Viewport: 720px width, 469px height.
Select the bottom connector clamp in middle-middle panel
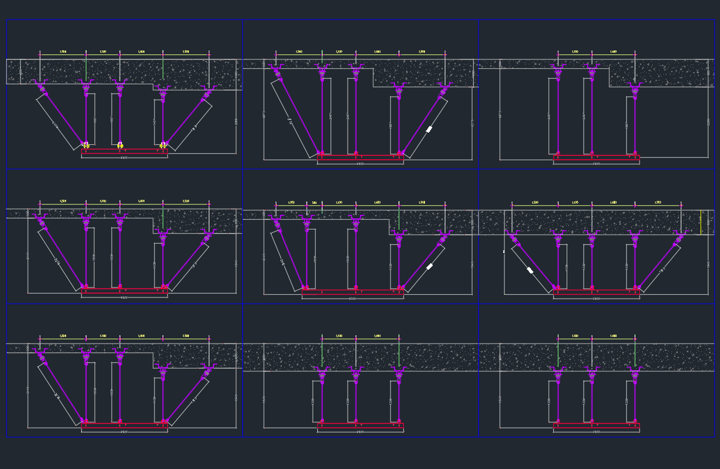[x=354, y=288]
